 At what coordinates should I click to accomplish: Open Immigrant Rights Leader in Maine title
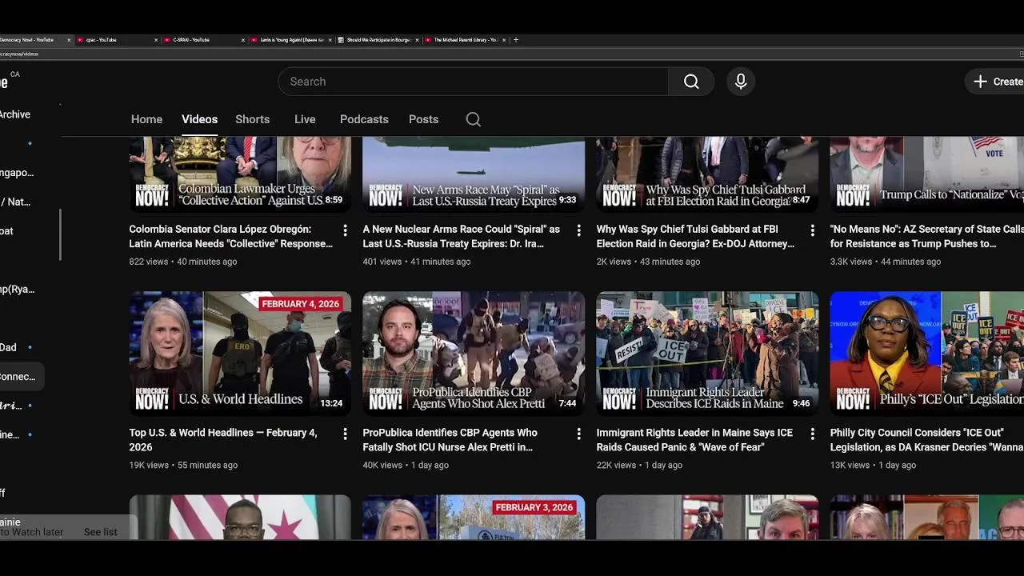click(x=694, y=439)
